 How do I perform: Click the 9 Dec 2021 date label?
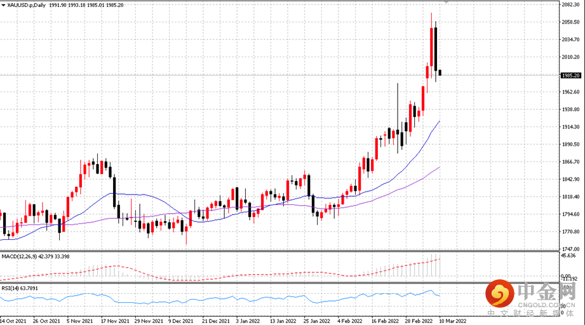point(180,321)
